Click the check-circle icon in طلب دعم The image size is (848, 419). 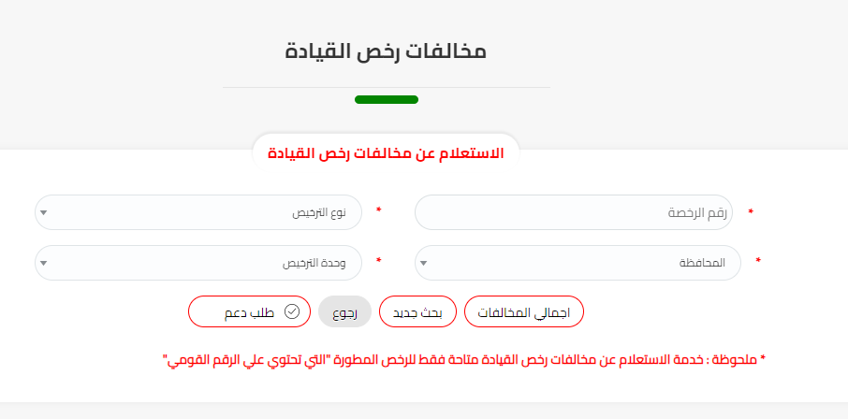pyautogui.click(x=291, y=311)
